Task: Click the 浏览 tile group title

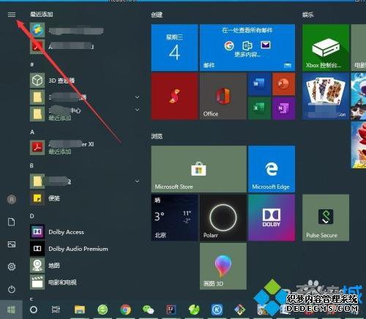Action: coord(157,136)
